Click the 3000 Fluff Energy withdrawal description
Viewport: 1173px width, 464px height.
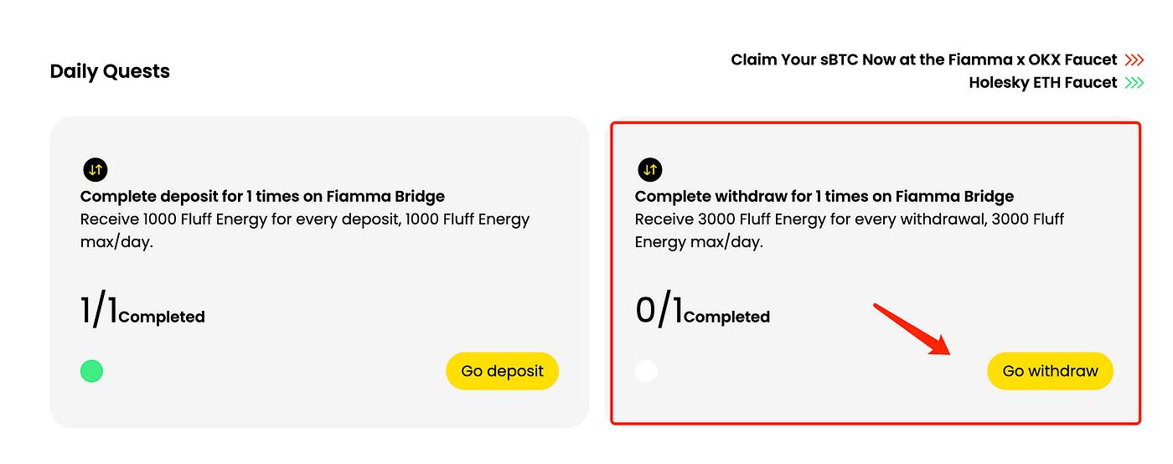click(x=849, y=230)
